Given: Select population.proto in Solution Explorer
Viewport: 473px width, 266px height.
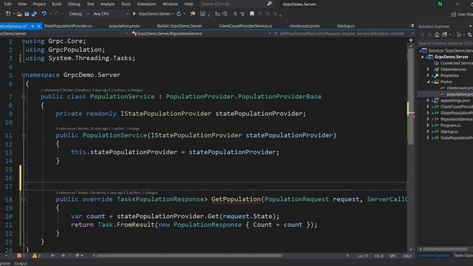Looking at the screenshot, I should click(x=460, y=95).
